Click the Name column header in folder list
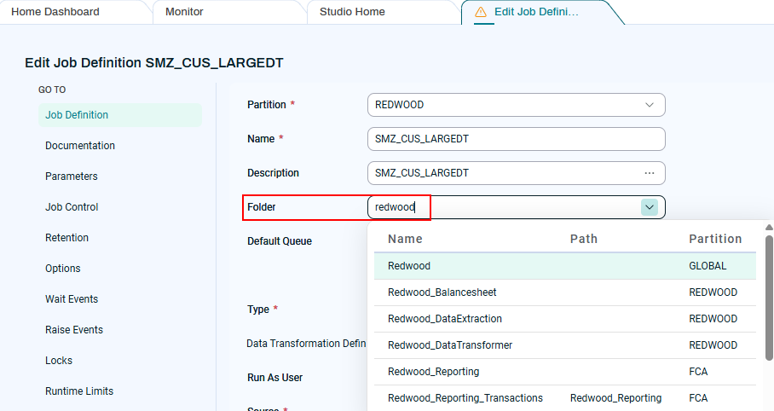Viewport: 774px width, 411px height. tap(405, 239)
